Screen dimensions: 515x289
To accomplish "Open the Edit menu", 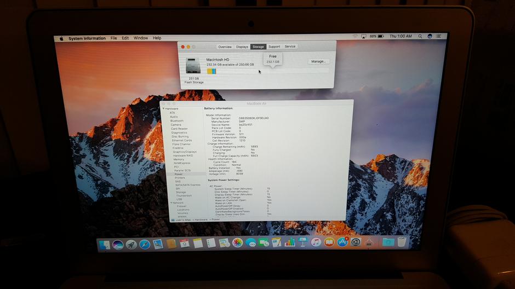I will pyautogui.click(x=125, y=38).
